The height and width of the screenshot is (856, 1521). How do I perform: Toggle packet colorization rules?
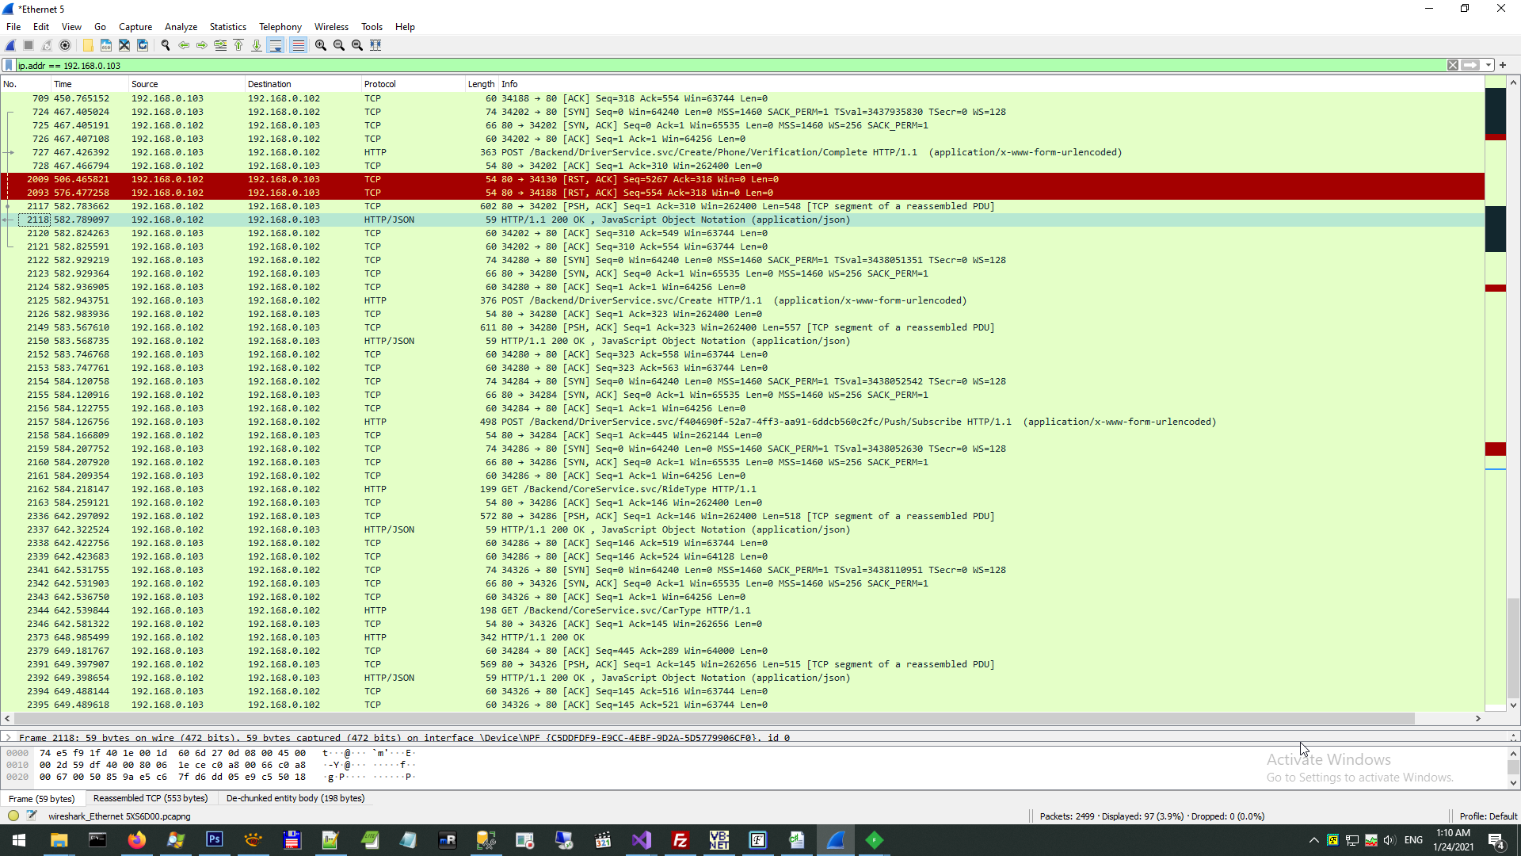point(298,45)
